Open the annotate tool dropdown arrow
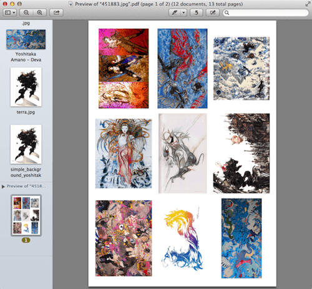The width and height of the screenshot is (312, 289). click(x=183, y=12)
